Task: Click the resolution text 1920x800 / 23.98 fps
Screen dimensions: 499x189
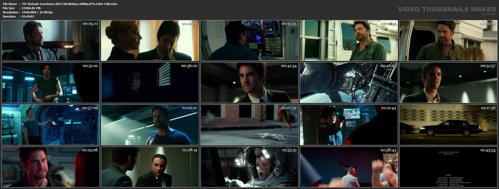Action: [37, 12]
